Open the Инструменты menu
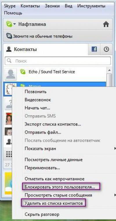The width and height of the screenshot is (116, 221). pyautogui.click(x=91, y=6)
